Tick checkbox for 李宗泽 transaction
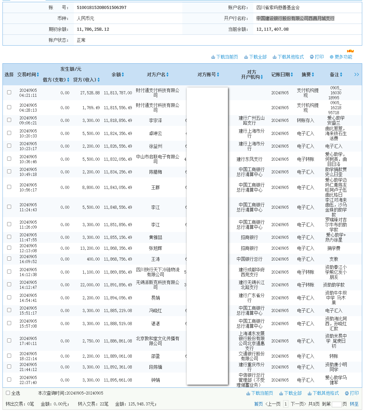365x411 pixels. (x=9, y=120)
